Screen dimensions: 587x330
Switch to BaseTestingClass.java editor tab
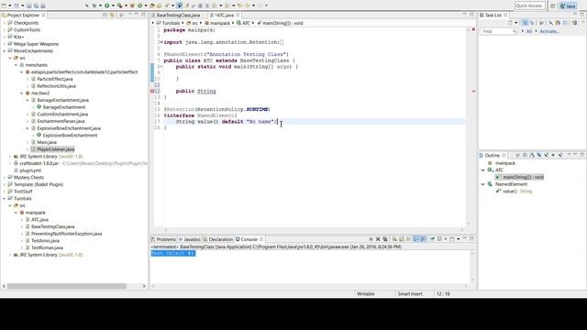pyautogui.click(x=178, y=16)
